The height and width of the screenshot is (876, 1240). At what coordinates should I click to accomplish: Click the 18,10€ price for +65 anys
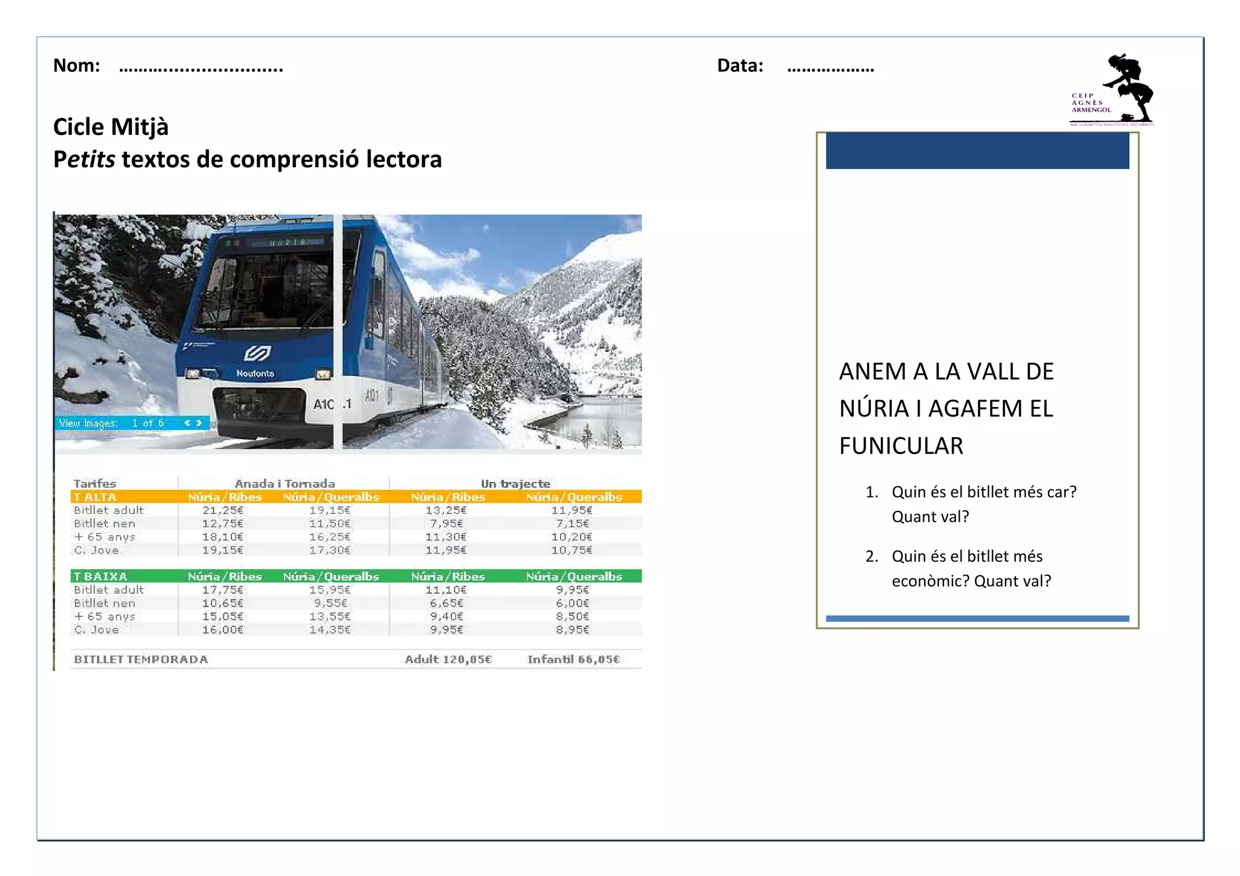223,537
